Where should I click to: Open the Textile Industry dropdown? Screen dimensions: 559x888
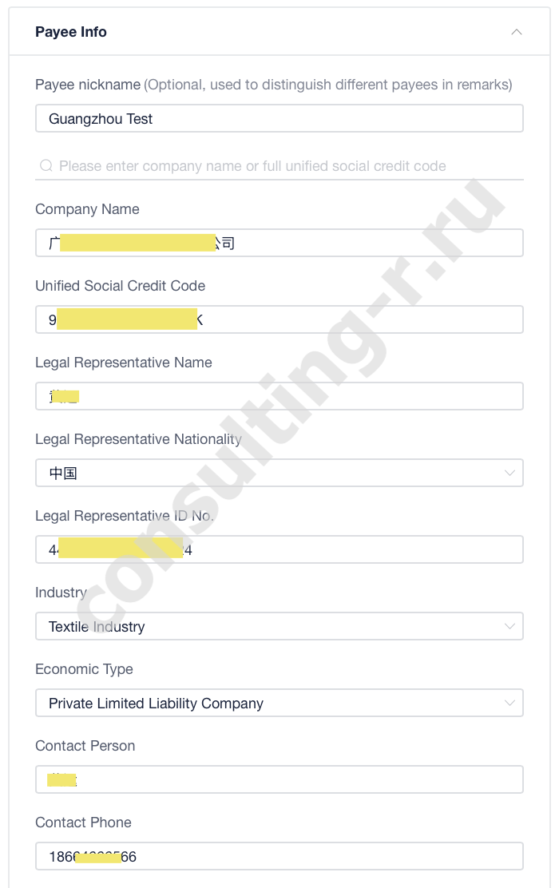[x=279, y=626]
